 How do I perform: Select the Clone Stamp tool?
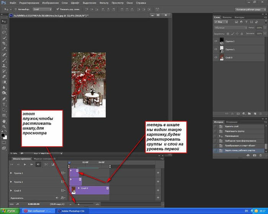tap(4, 66)
